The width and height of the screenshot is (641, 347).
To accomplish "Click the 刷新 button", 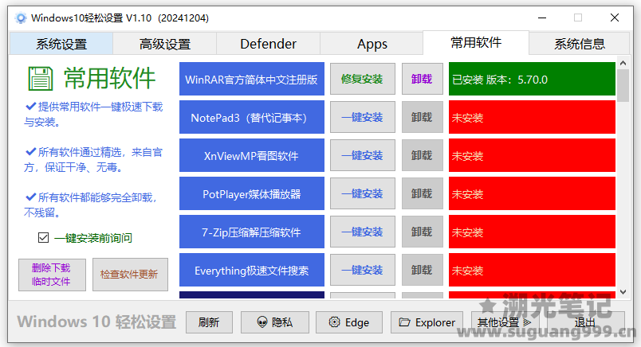I will (209, 322).
